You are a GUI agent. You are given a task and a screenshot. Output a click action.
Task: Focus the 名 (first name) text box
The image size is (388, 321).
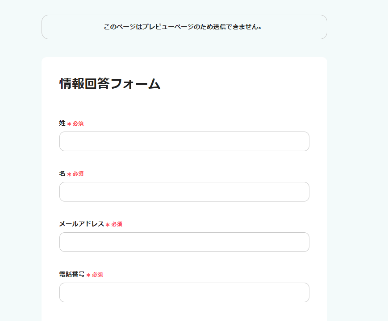click(x=184, y=192)
